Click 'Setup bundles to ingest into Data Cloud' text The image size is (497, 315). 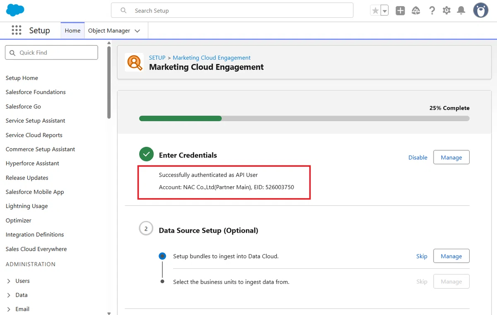coord(226,256)
